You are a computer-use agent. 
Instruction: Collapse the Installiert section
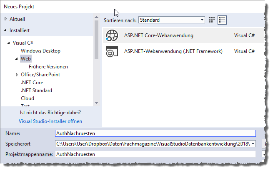click(x=5, y=30)
